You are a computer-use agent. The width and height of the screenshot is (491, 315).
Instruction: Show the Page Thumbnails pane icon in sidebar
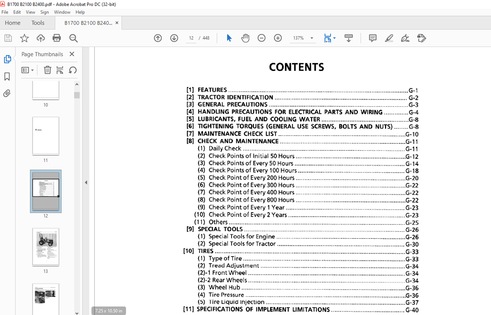click(x=7, y=59)
